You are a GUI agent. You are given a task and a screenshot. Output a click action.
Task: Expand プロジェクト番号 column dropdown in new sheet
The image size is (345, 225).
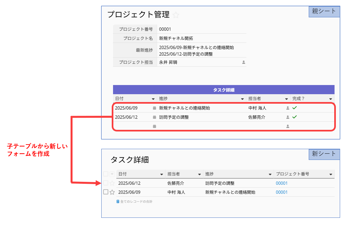[331, 174]
